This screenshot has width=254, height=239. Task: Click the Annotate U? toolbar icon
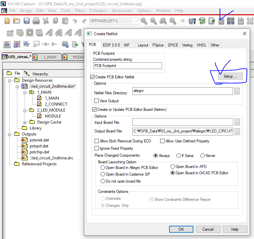pos(192,21)
